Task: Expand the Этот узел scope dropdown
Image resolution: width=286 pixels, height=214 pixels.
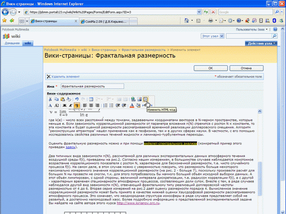Action: pos(222,36)
